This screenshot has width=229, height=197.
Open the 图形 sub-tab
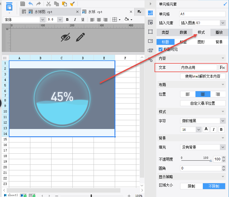coord(201,42)
